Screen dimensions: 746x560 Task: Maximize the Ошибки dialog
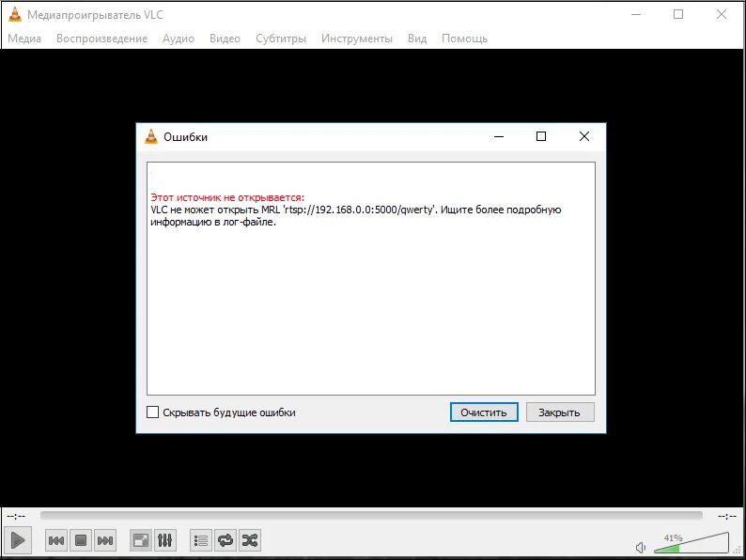click(x=541, y=136)
